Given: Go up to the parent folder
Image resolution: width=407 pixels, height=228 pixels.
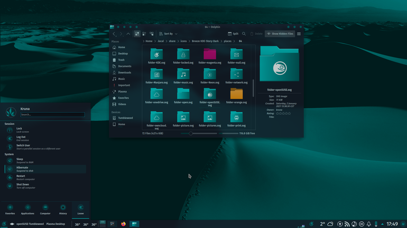Looking at the screenshot, I should click(128, 34).
